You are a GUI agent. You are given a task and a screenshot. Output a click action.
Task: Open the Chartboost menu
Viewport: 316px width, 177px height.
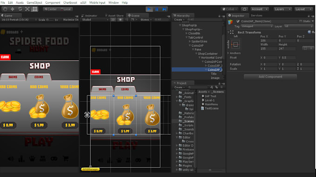(70, 3)
